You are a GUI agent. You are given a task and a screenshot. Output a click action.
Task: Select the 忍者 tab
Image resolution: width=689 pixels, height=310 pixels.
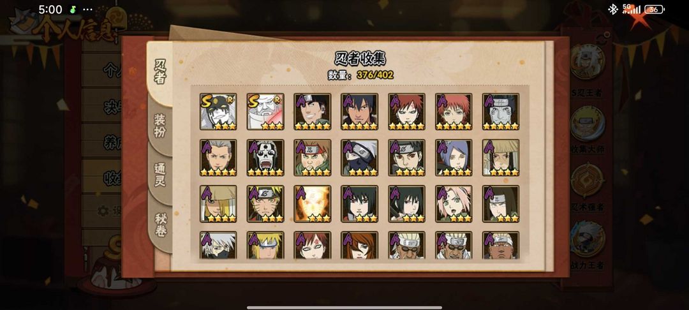click(x=159, y=73)
